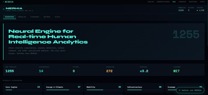Click the Mobility progress bar
Viewport: 208px width, 95px height.
click(104, 90)
